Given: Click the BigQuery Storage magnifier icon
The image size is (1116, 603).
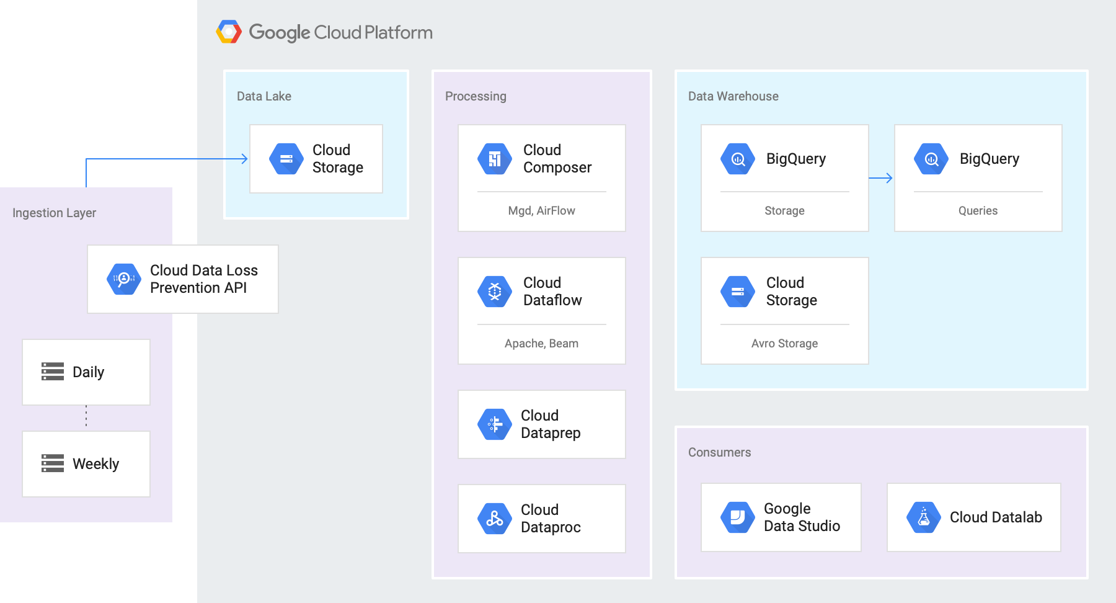Looking at the screenshot, I should 737,159.
